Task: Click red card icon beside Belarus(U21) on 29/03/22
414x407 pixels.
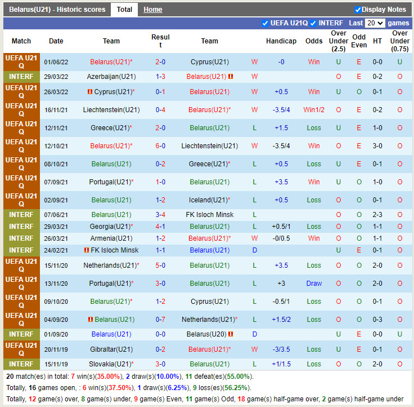Action: [231, 77]
